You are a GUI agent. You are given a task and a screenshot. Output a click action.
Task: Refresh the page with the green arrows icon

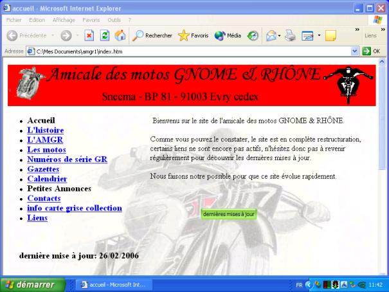coord(105,35)
